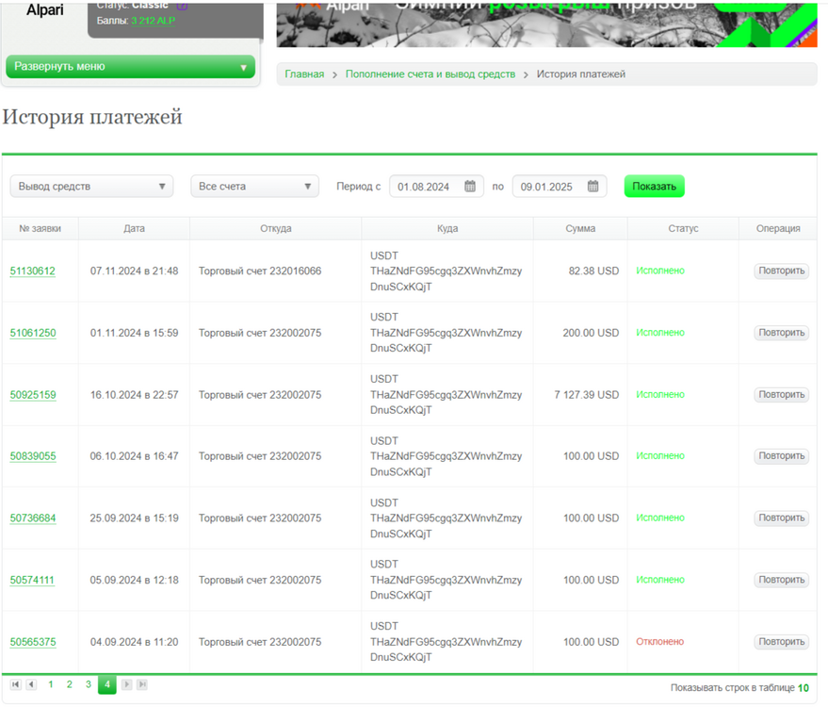Go to Главная breadcrumb

pyautogui.click(x=304, y=74)
